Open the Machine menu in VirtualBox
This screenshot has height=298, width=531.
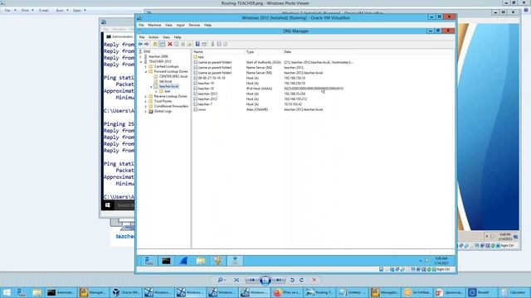(154, 25)
